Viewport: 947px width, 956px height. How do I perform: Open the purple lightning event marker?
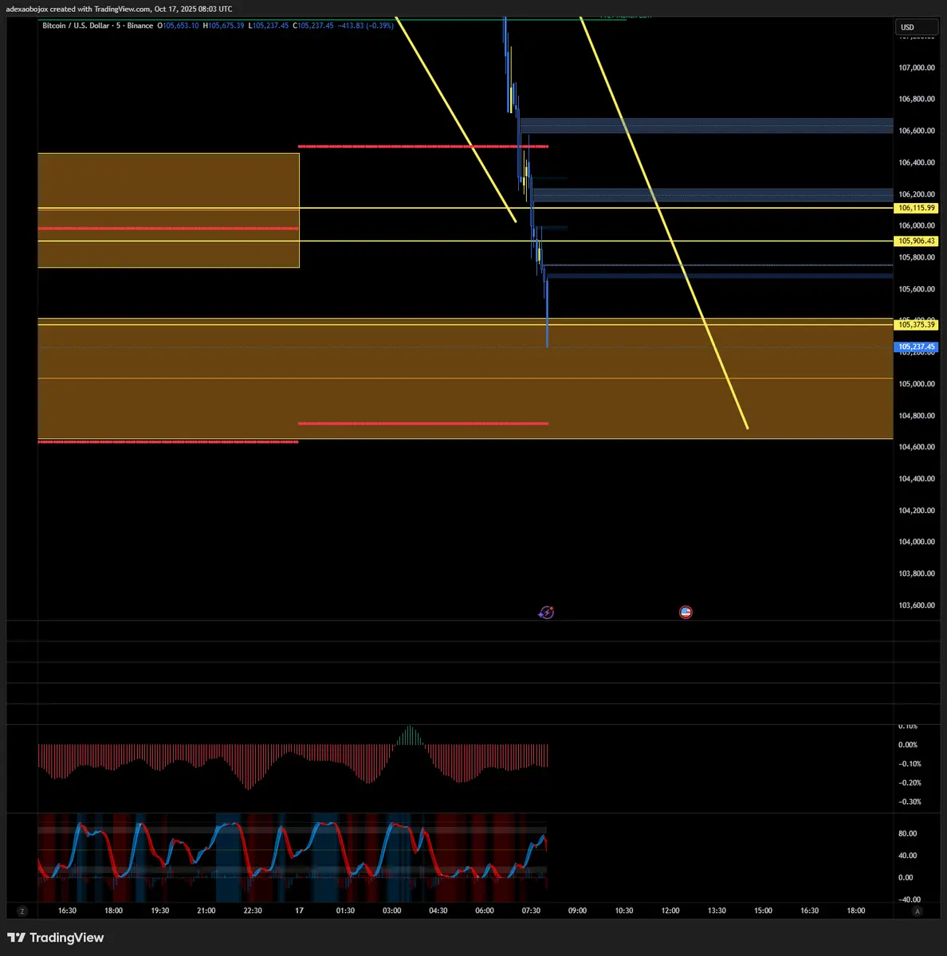click(546, 612)
